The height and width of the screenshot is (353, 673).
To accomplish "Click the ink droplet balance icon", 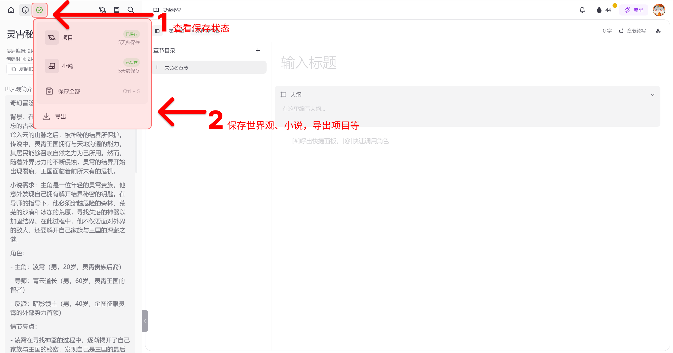I will pos(599,10).
